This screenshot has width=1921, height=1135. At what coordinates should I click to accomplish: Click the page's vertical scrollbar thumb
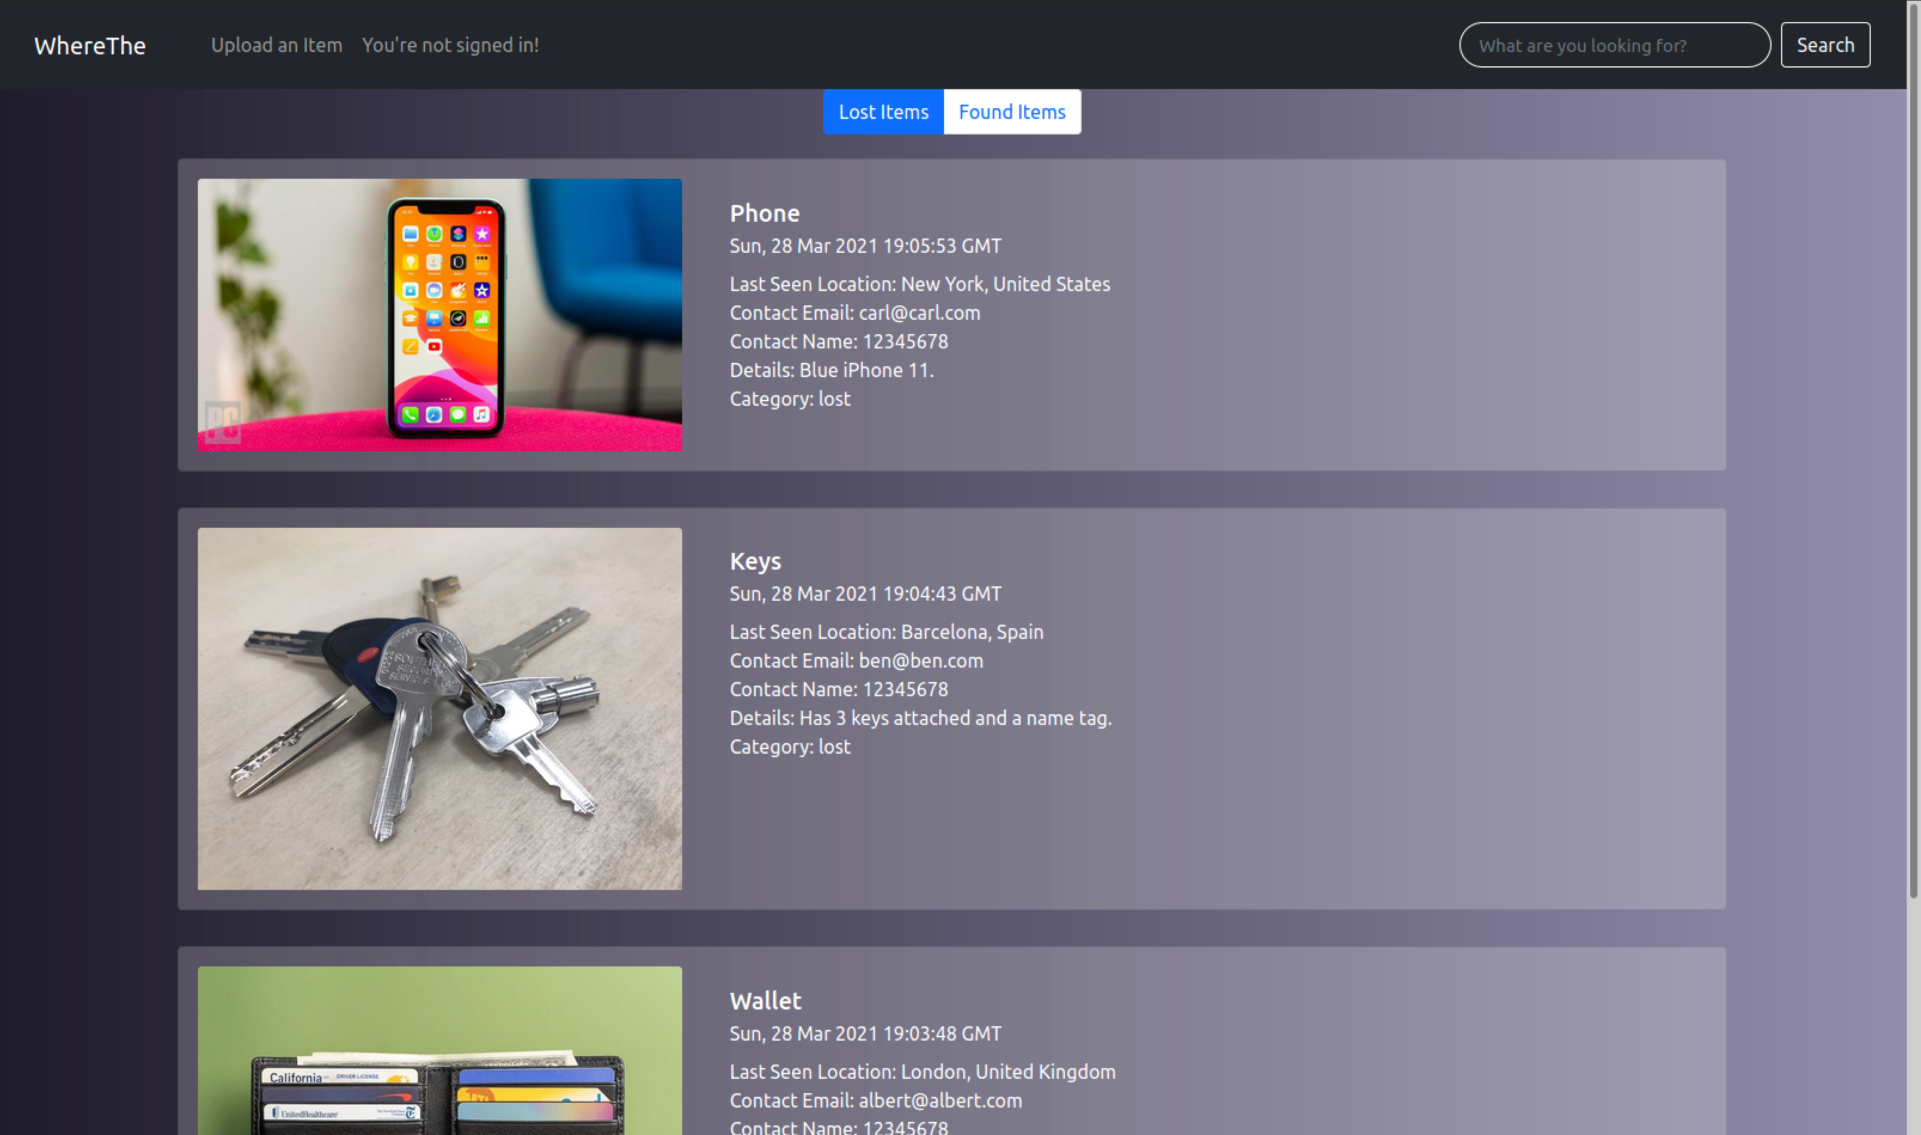click(1913, 451)
